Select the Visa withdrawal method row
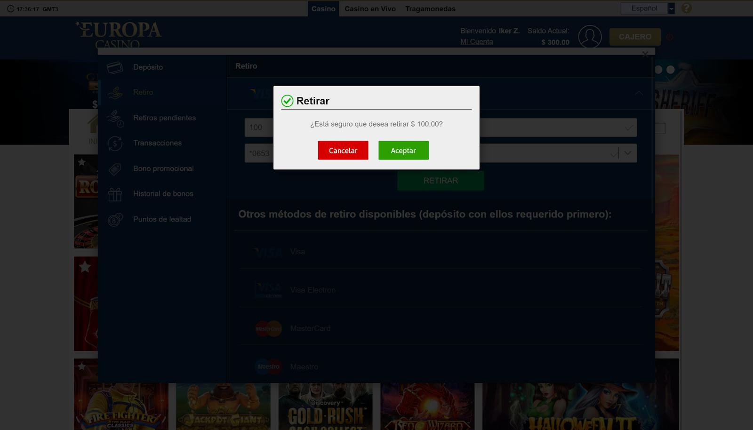This screenshot has width=753, height=430. pyautogui.click(x=441, y=252)
